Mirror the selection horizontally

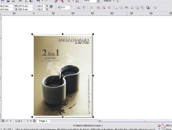pyautogui.click(x=79, y=8)
